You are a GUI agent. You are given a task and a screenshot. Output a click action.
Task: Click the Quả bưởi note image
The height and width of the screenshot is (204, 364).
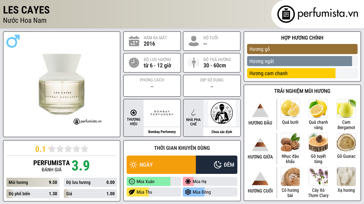pyautogui.click(x=290, y=108)
